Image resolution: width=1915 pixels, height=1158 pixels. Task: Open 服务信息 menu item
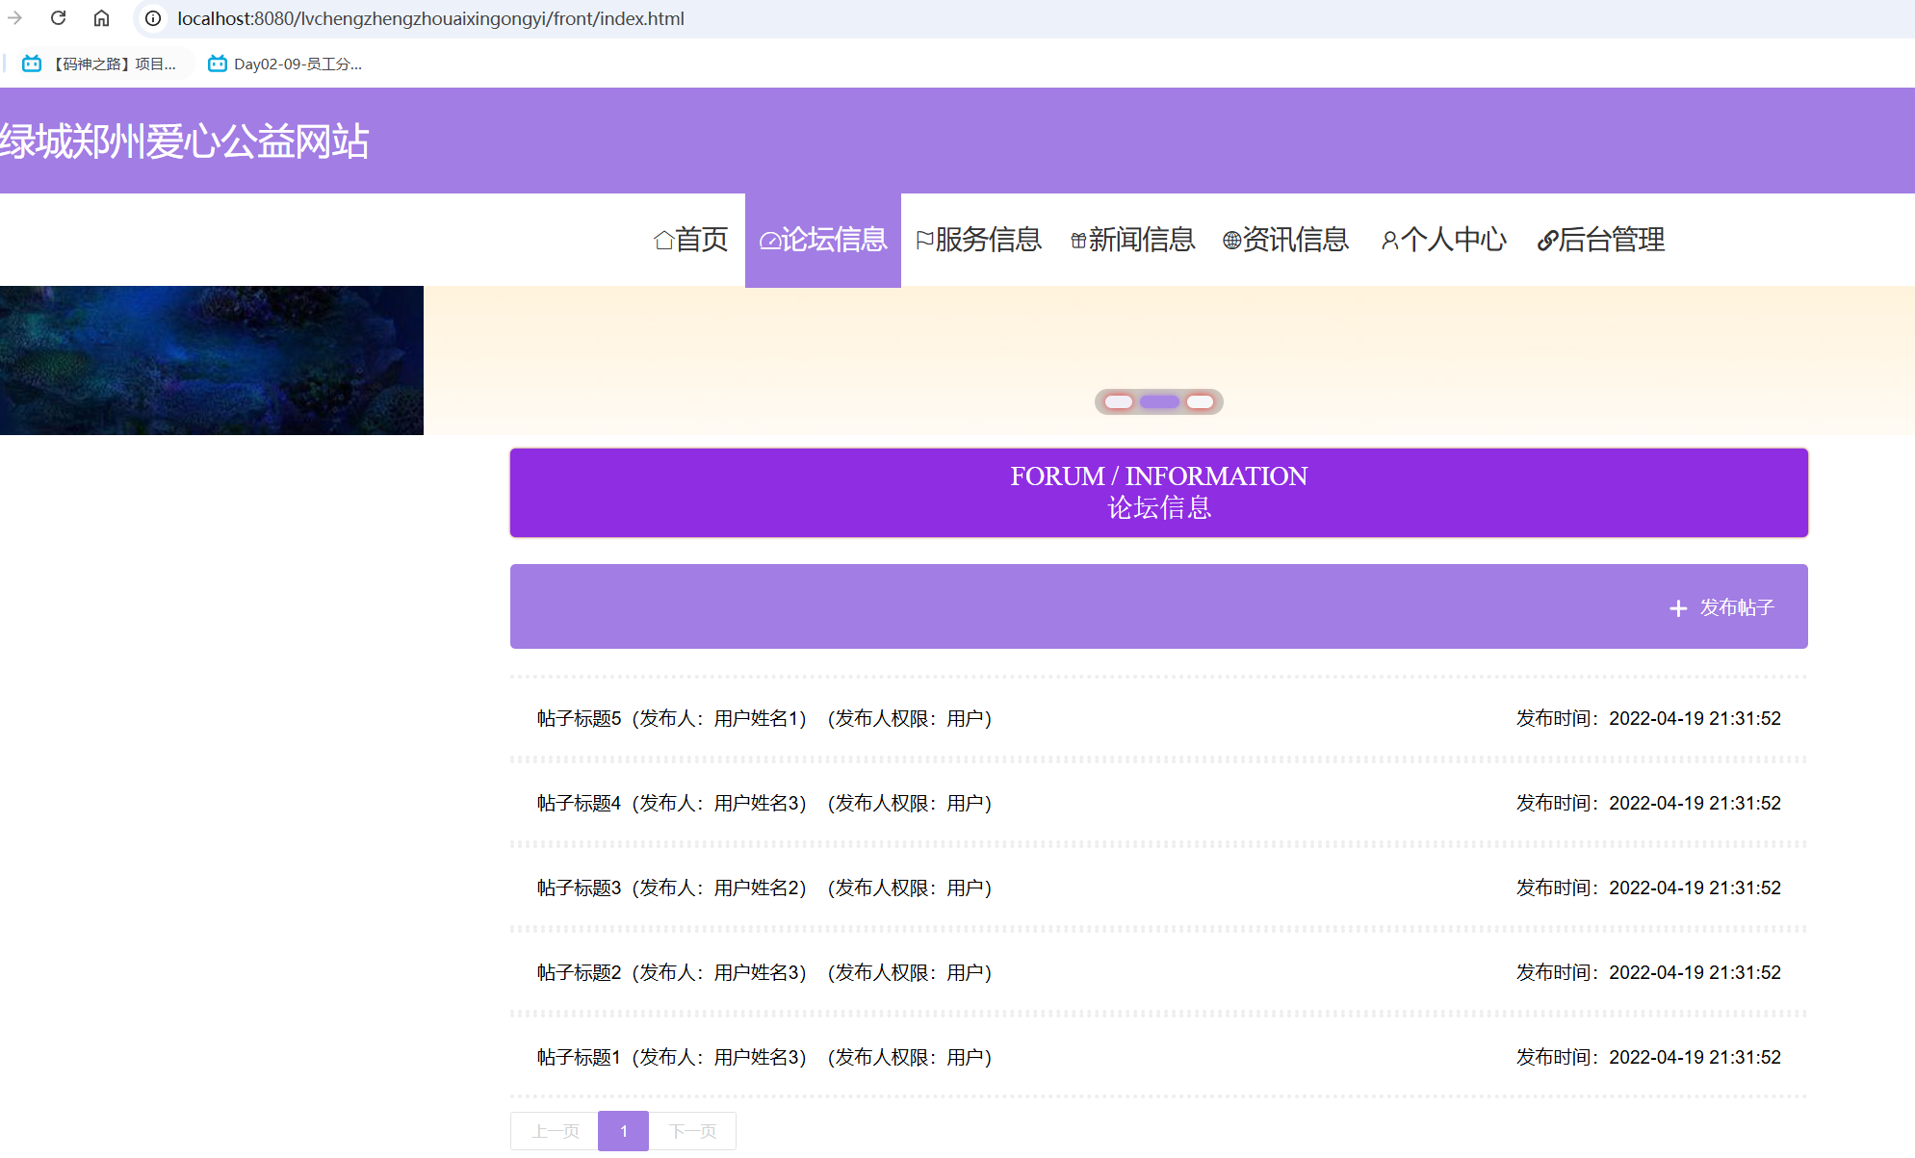tap(978, 240)
